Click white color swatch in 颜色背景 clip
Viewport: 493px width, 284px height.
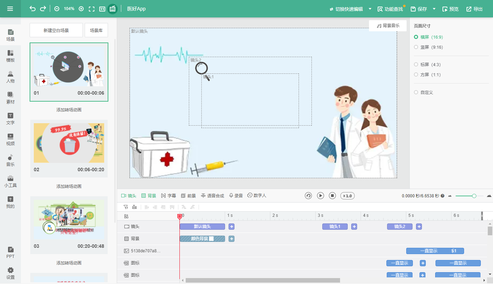pyautogui.click(x=211, y=239)
